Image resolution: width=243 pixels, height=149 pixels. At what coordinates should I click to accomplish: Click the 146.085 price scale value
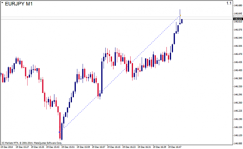tap(238, 144)
